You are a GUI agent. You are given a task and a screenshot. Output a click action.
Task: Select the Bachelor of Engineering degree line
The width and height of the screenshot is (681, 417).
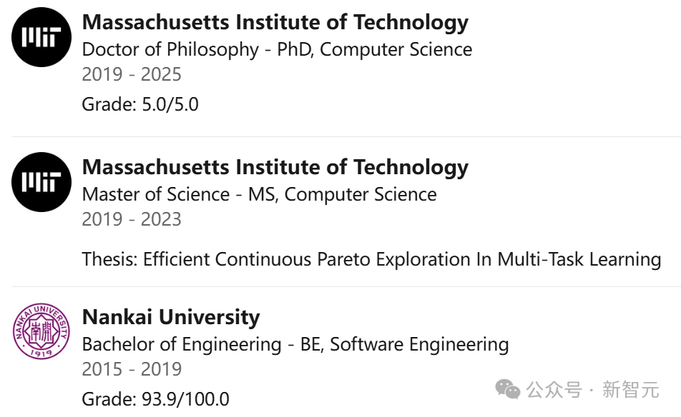[295, 345]
